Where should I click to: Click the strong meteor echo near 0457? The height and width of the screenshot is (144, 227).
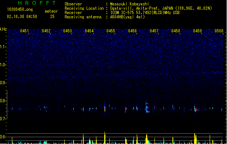(x=147, y=107)
